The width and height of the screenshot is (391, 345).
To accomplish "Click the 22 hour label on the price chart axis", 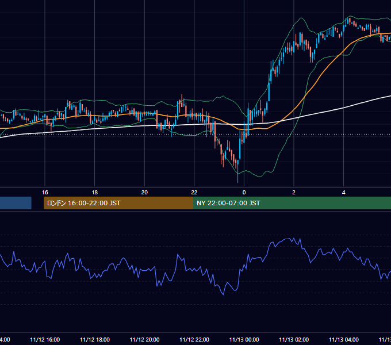I will click(194, 193).
